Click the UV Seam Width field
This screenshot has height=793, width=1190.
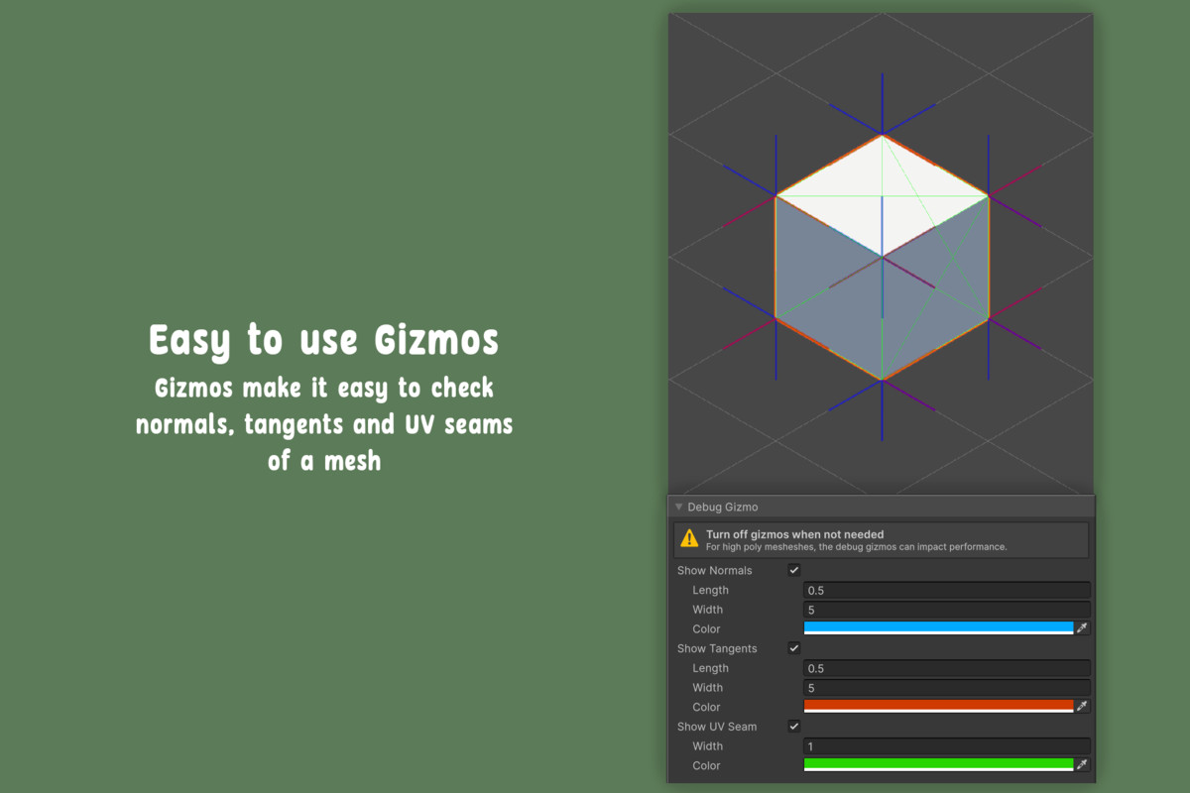(947, 746)
